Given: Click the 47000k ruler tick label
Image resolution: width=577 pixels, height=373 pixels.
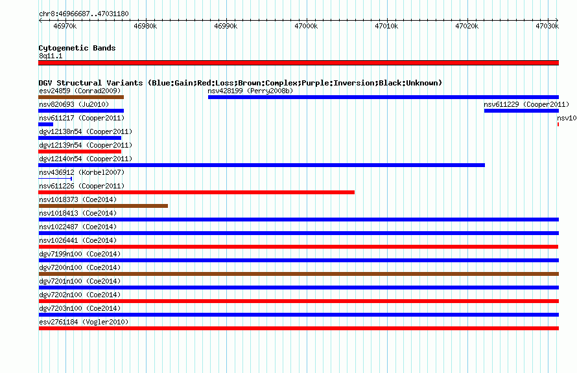Looking at the screenshot, I should 306,26.
